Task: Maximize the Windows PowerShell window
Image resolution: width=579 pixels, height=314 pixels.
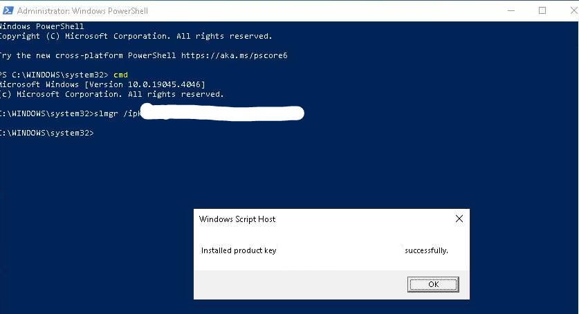Action: [542, 10]
